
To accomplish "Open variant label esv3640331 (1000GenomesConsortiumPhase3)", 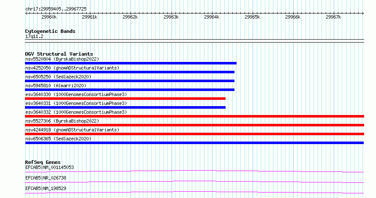I will click(76, 103).
